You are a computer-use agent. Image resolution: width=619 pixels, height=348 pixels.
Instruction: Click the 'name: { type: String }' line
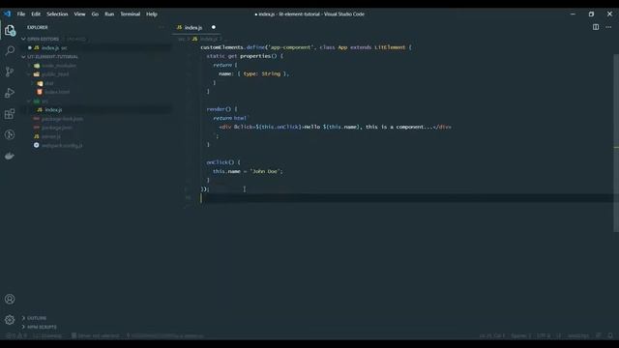tap(253, 73)
